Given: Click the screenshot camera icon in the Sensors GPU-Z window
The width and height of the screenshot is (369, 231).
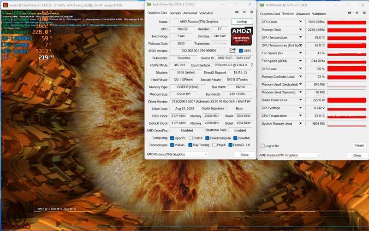Looking at the screenshot, I should pyautogui.click(x=350, y=13).
